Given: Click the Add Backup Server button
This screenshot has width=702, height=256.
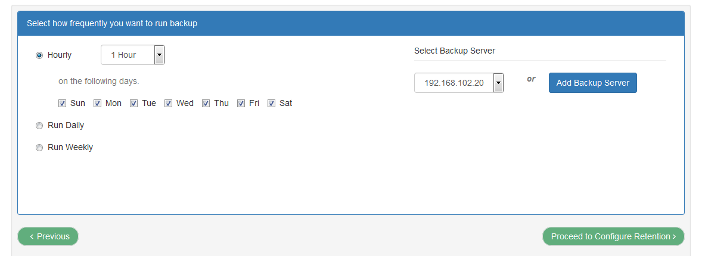Looking at the screenshot, I should (592, 83).
